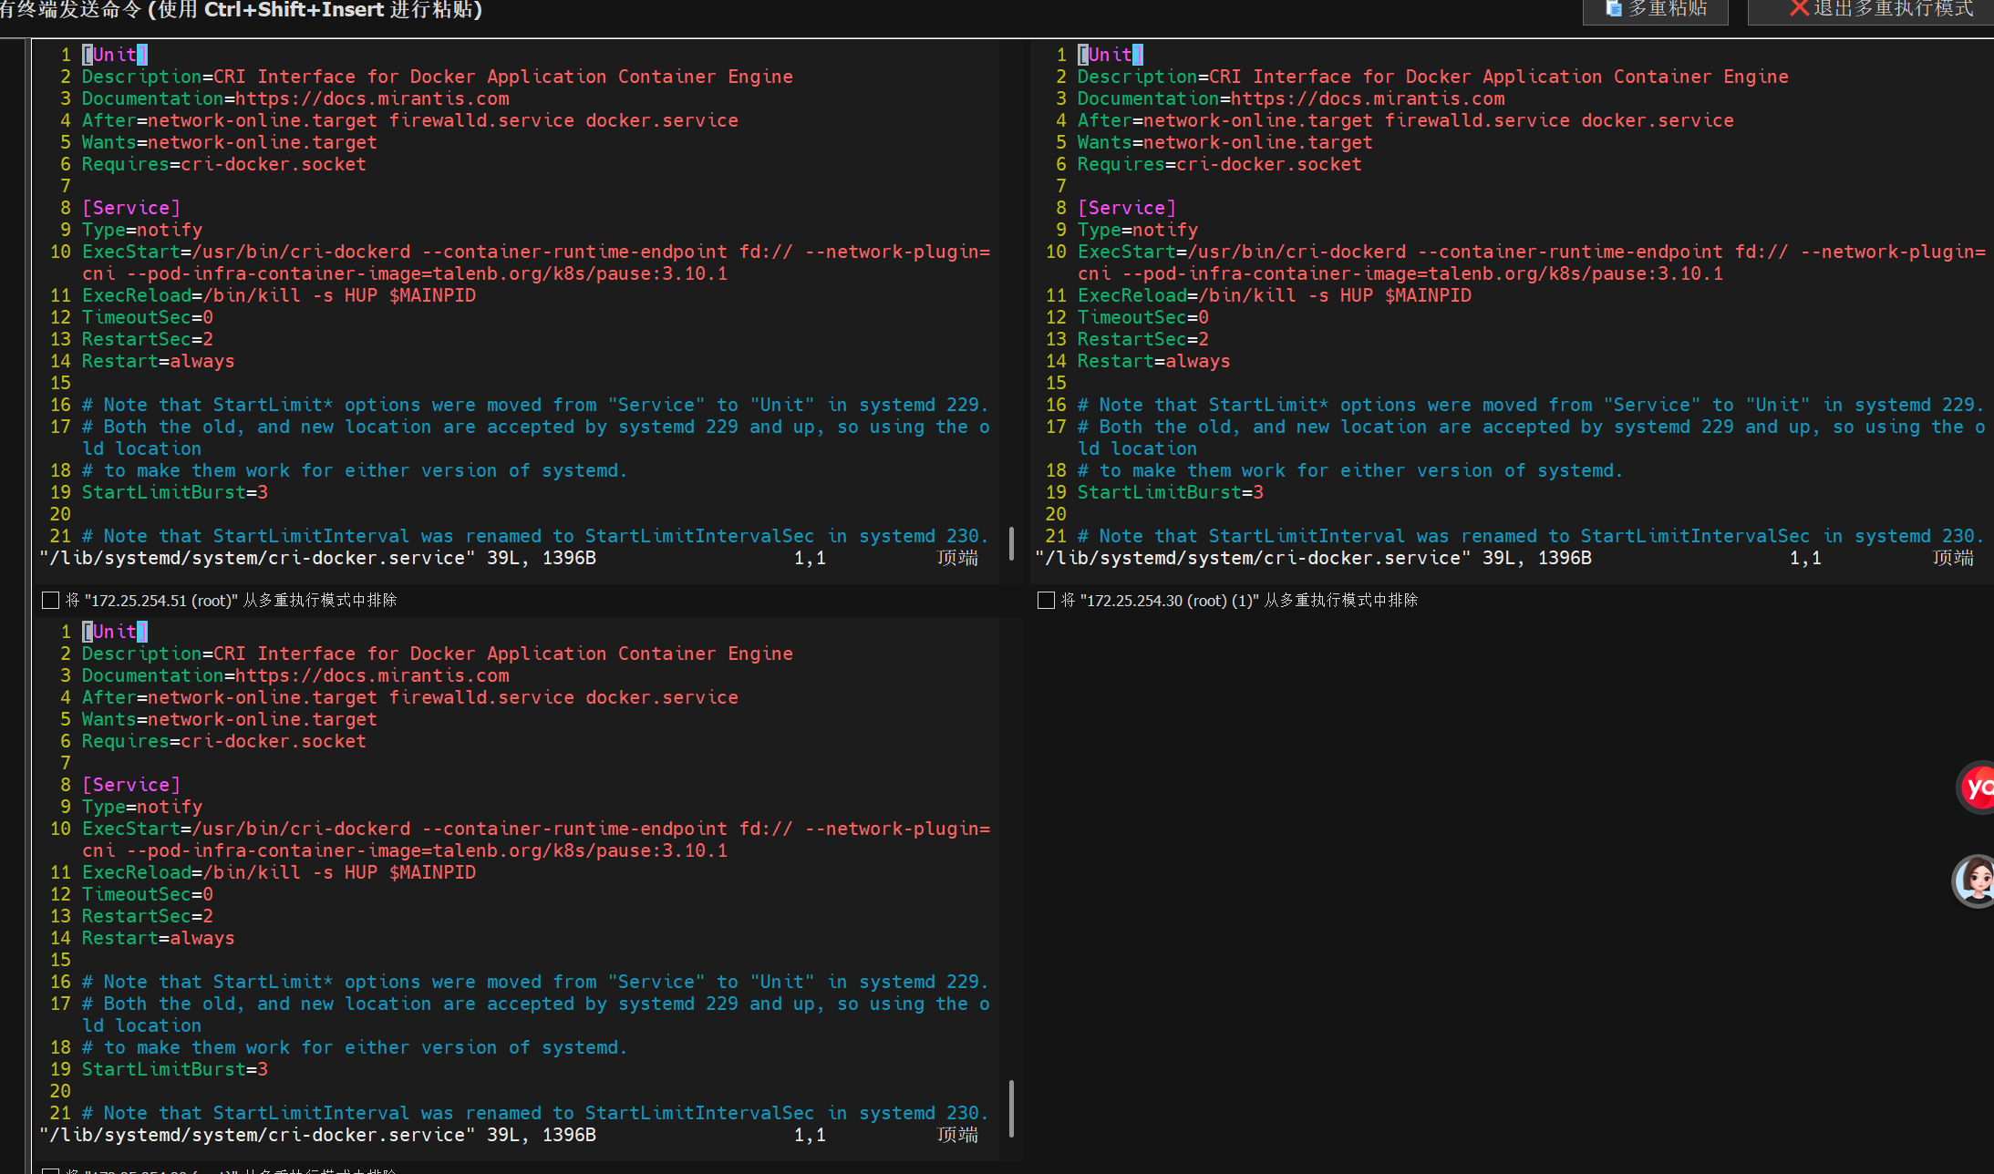Click the top-left terminal pane's scrollbar thumb
1994x1174 pixels.
1011,543
